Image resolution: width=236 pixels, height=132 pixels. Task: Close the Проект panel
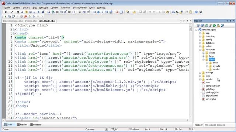[233, 21]
